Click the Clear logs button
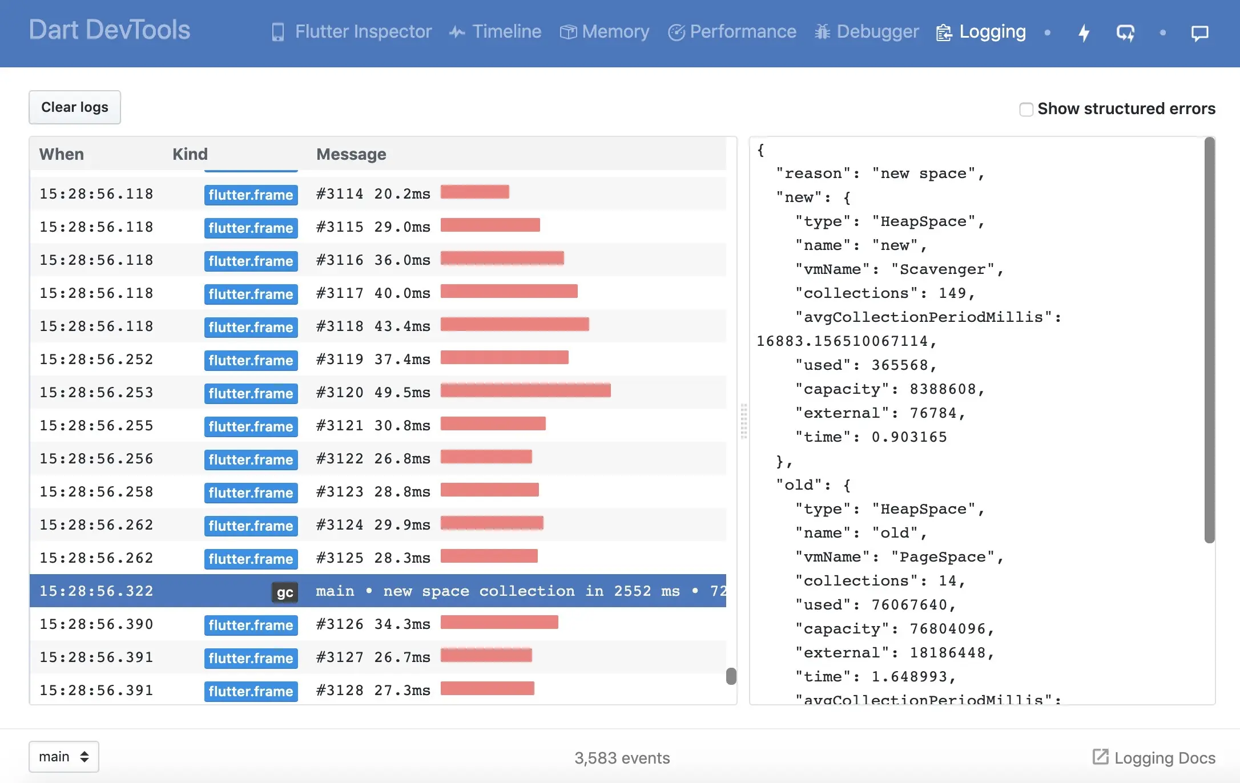 click(x=75, y=107)
